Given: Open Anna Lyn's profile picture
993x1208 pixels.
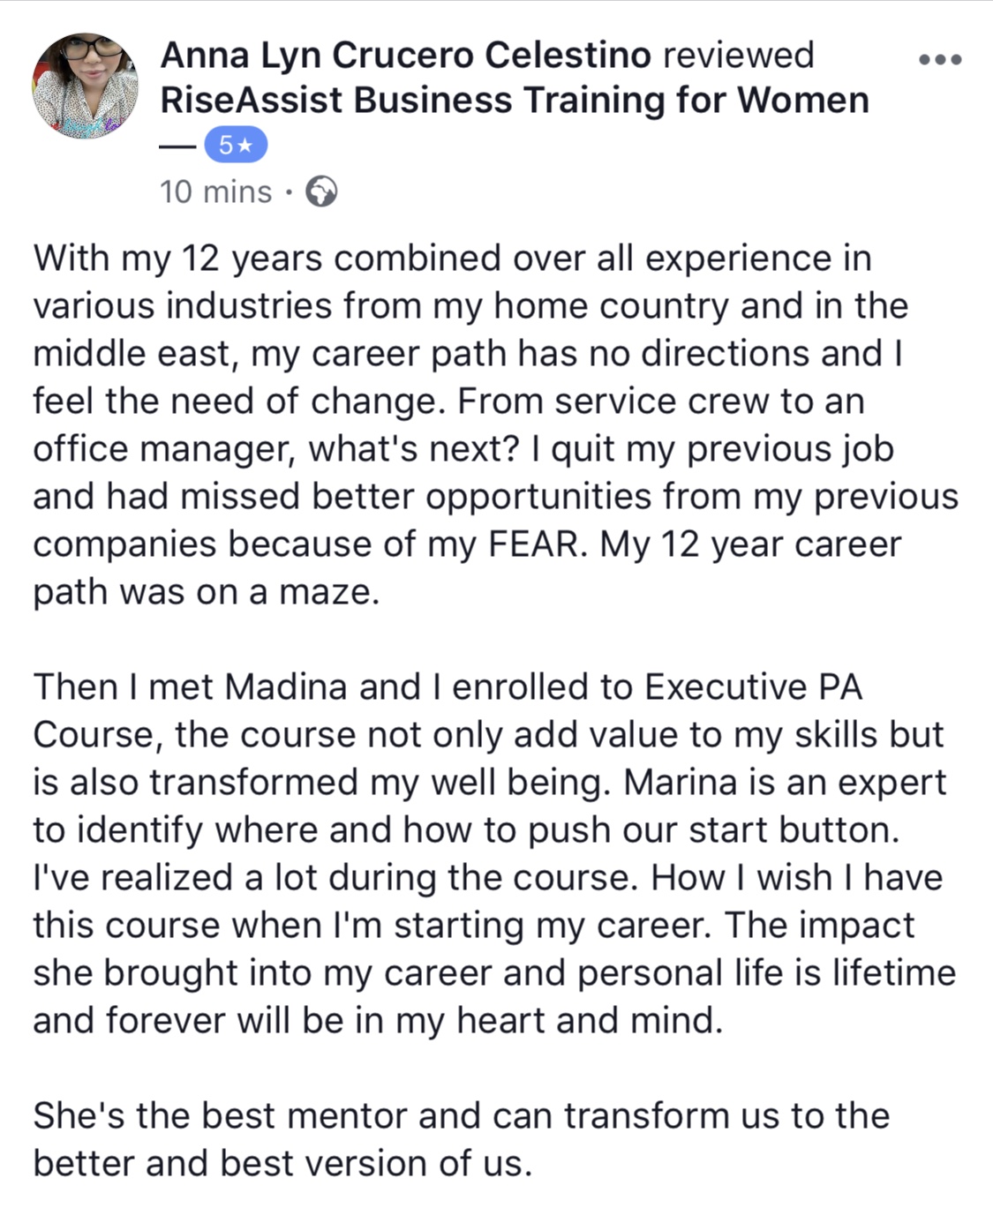Looking at the screenshot, I should coord(85,86).
